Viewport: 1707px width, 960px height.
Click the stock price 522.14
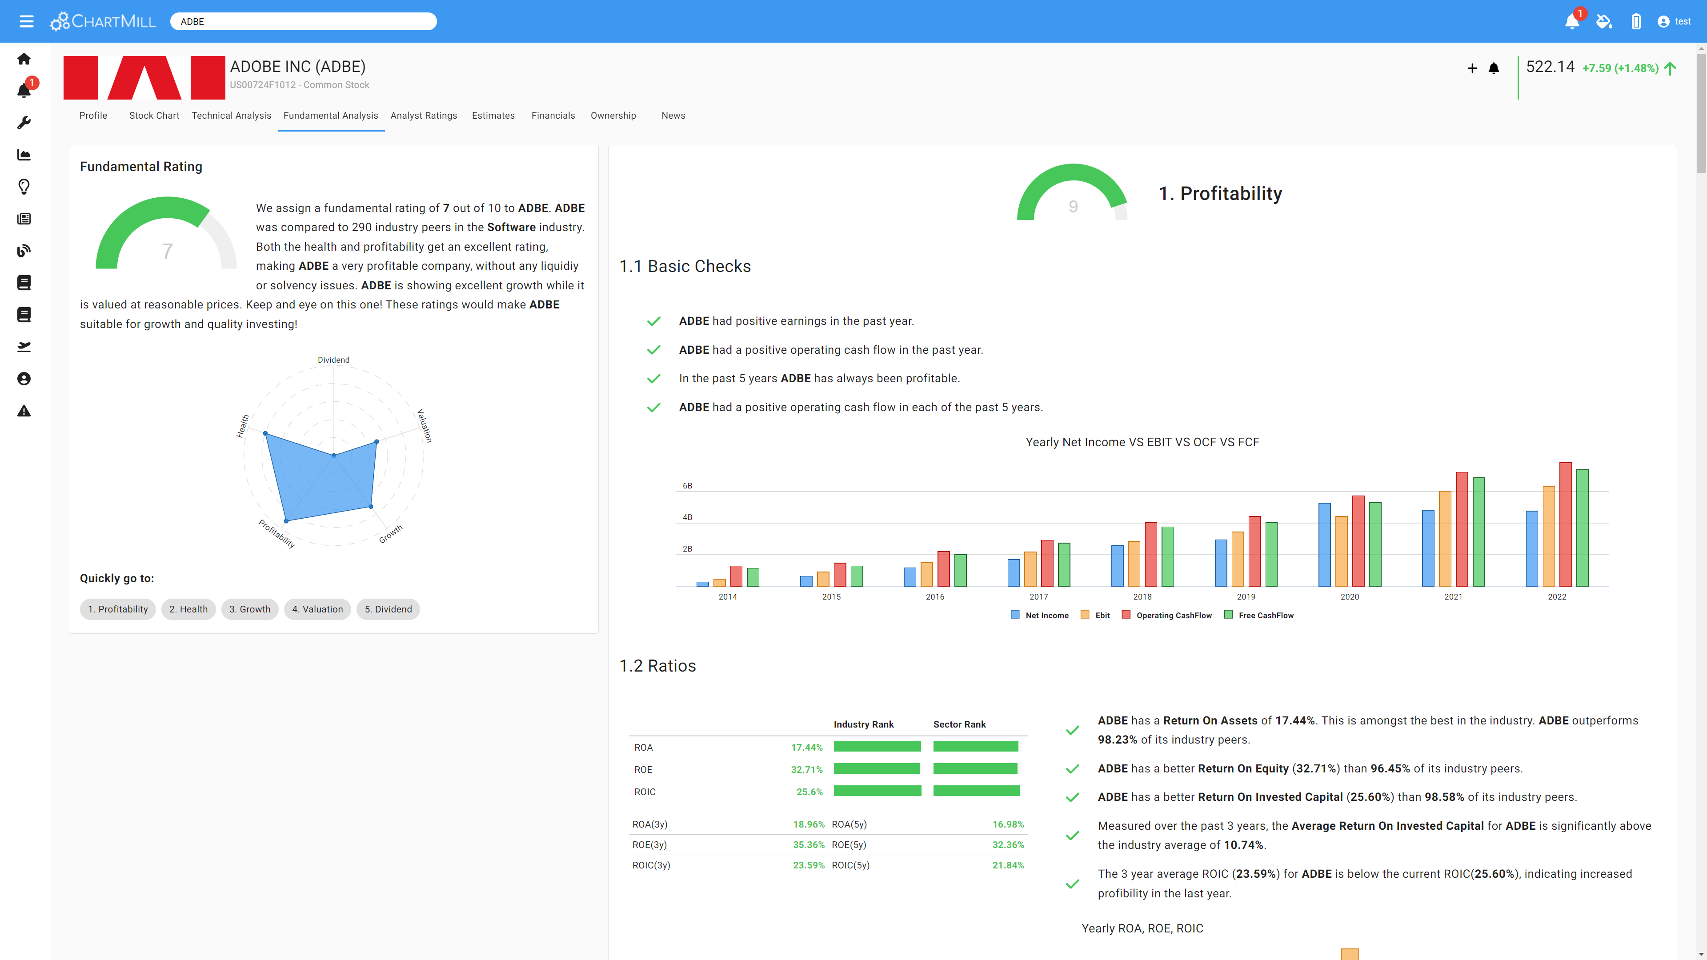1550,67
